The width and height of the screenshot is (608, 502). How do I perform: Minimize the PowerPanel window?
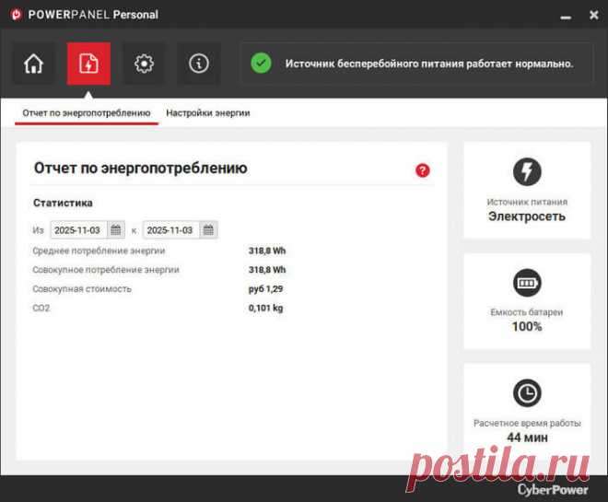tap(566, 17)
